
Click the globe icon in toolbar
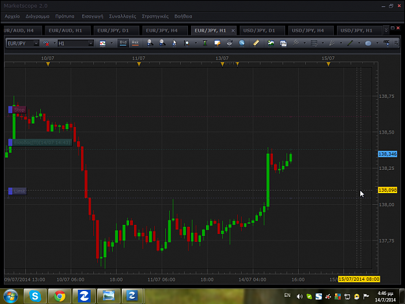[x=242, y=43]
